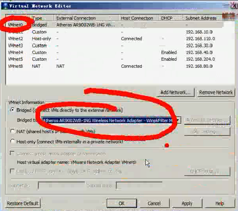Select the Bridged radio button
The width and height of the screenshot is (238, 211).
click(x=13, y=110)
